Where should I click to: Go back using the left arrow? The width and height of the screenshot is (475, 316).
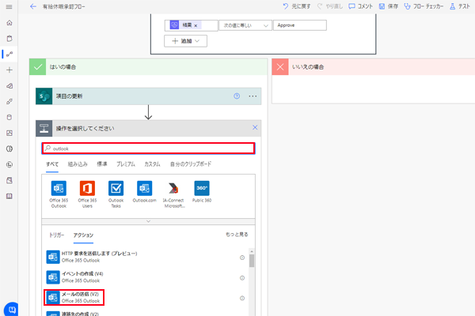click(x=33, y=6)
